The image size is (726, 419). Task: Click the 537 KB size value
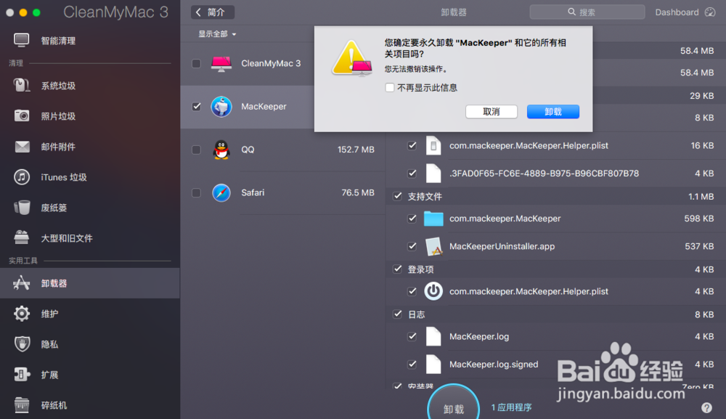tap(699, 246)
